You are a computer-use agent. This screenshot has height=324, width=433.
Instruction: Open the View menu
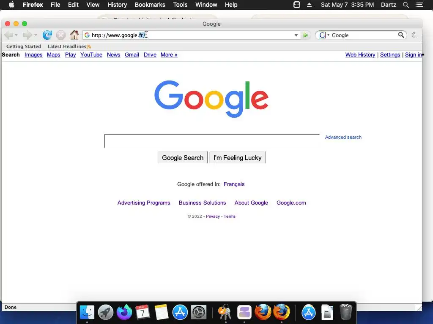(93, 5)
